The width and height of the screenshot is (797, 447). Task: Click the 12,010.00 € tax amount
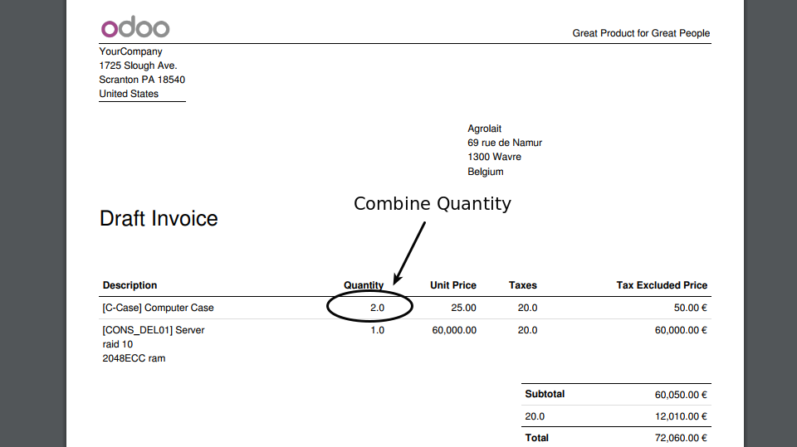click(681, 416)
